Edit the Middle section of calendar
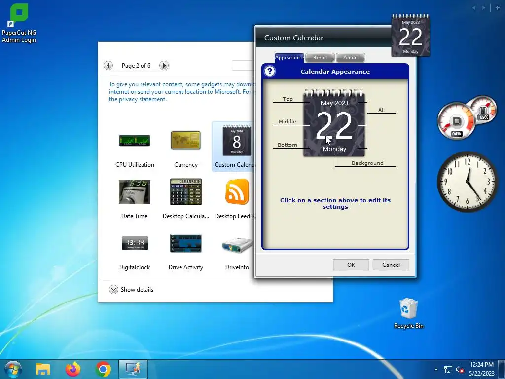505x379 pixels. point(288,121)
